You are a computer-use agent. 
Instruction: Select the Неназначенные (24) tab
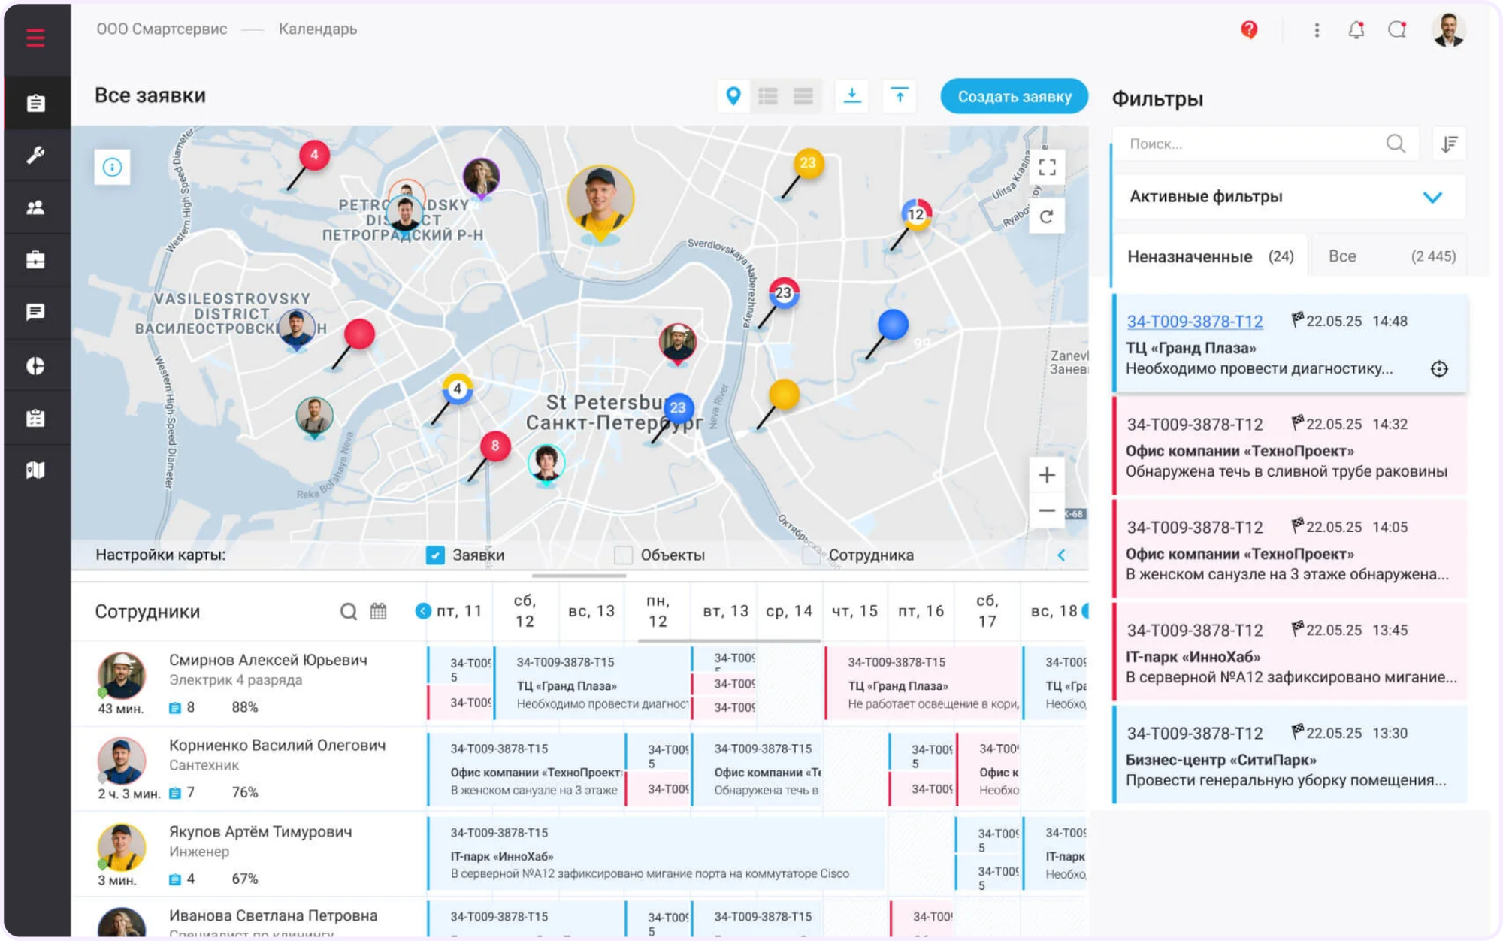[x=1210, y=256]
